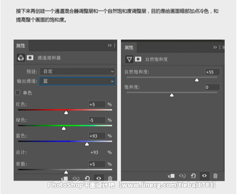Image resolution: width=242 pixels, height=194 pixels.
Task: View previous state in Channel Mixer panel
Action: click(76, 178)
